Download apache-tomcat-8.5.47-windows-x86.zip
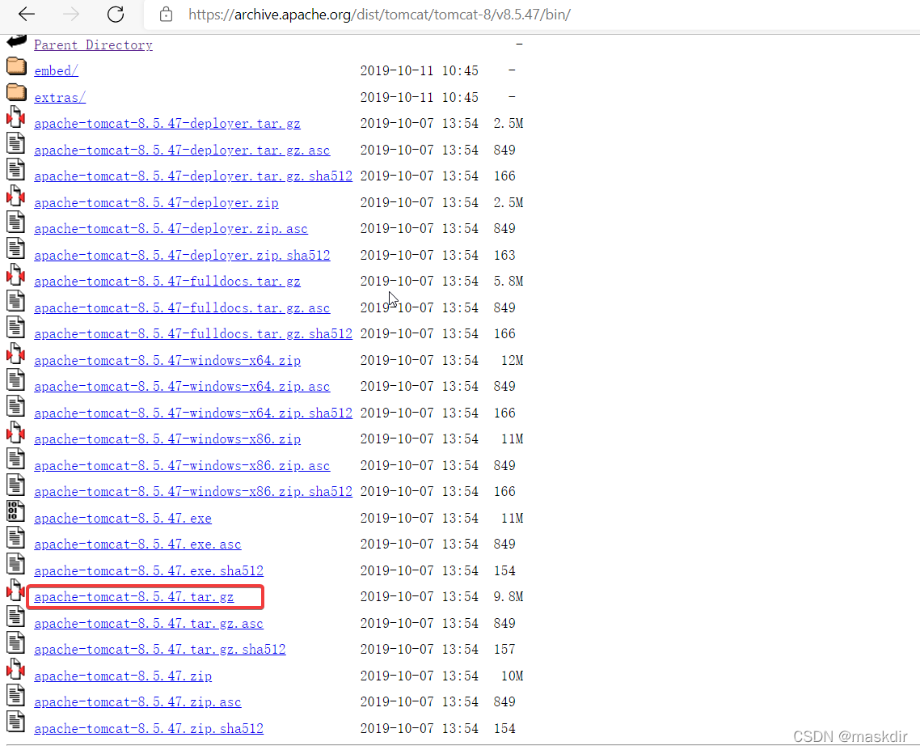Image resolution: width=920 pixels, height=750 pixels. (x=167, y=439)
